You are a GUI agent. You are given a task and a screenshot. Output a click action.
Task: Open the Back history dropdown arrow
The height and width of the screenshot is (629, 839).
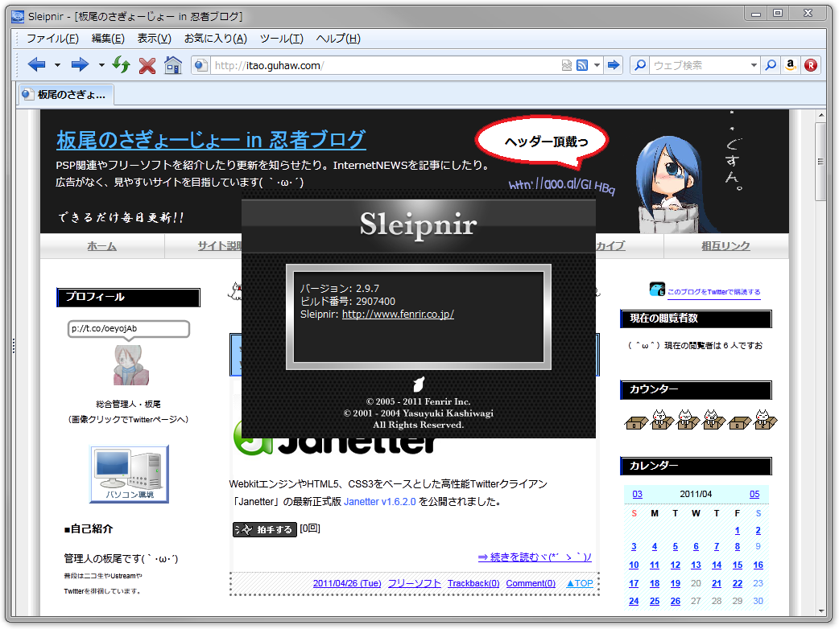pyautogui.click(x=57, y=65)
